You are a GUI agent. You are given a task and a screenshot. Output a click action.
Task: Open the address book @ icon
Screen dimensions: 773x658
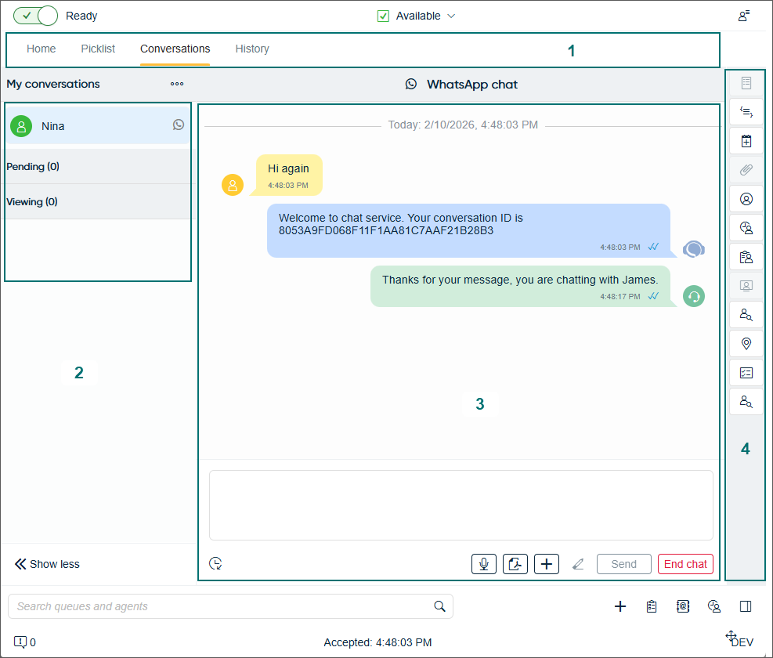click(x=683, y=606)
